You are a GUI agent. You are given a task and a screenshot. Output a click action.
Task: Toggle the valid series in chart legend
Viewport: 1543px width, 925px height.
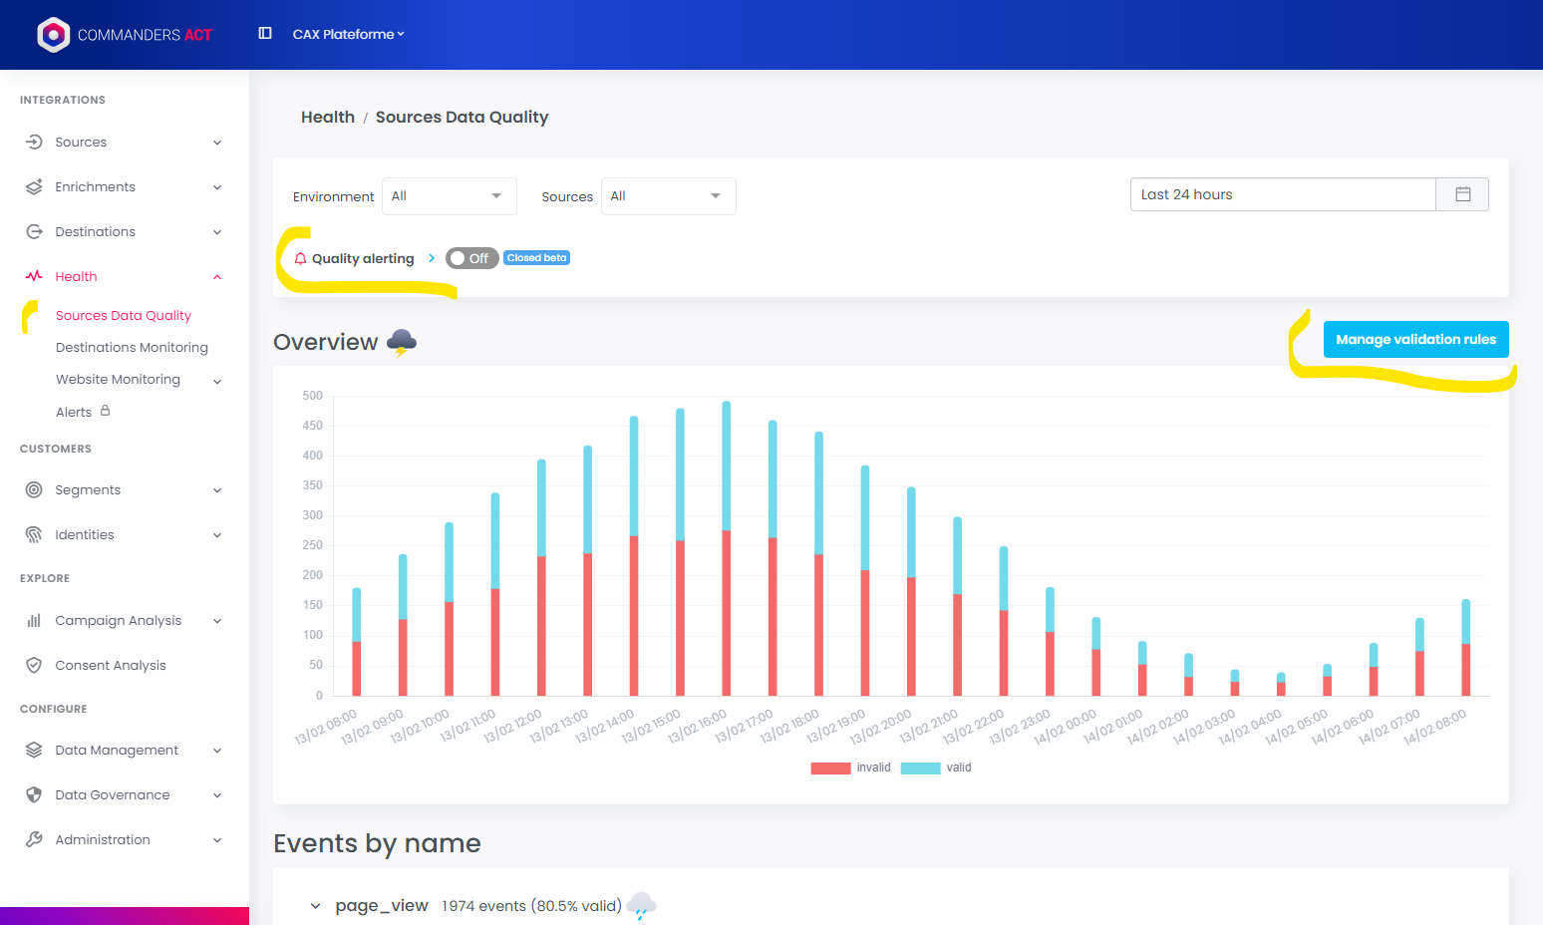click(936, 768)
